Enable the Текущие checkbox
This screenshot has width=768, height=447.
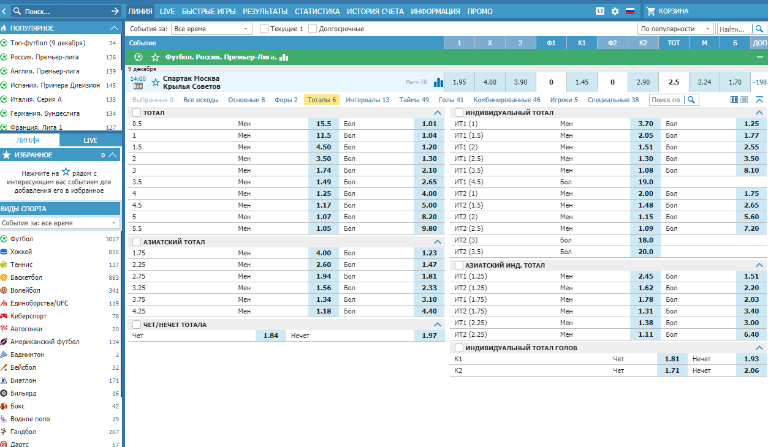tap(264, 29)
